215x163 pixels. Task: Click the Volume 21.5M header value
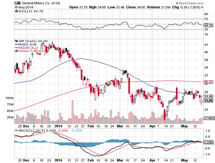(159, 7)
